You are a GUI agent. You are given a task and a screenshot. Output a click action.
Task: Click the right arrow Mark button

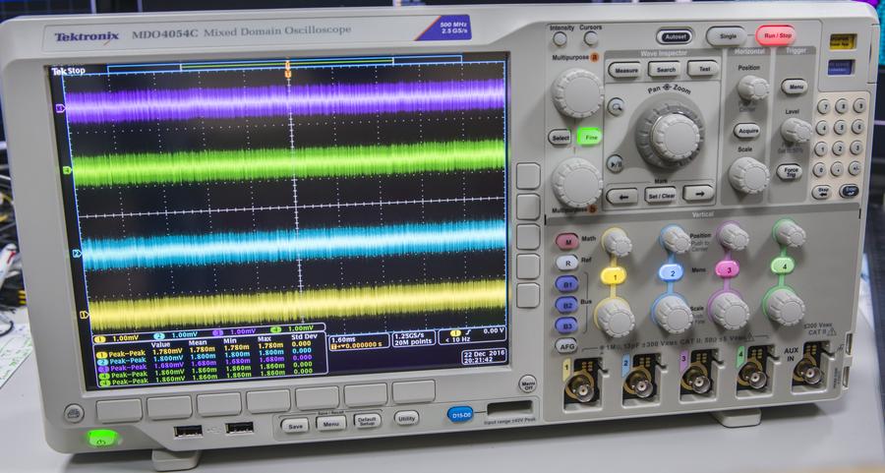[699, 194]
